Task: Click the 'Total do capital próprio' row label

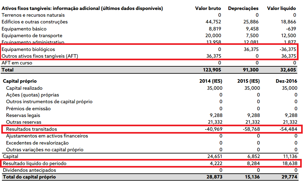Action: (x=29, y=177)
